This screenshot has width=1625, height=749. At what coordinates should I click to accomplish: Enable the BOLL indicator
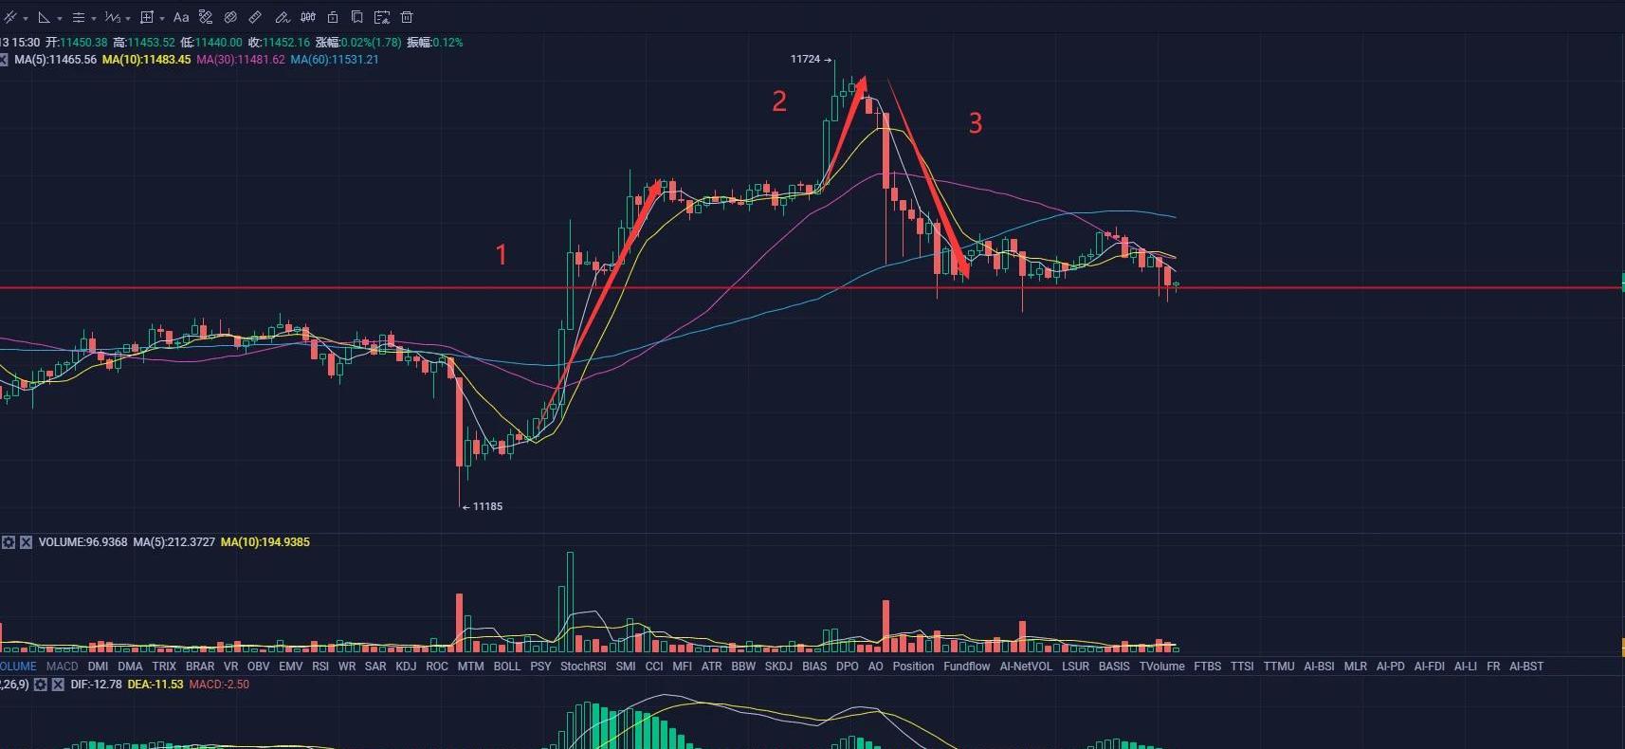tap(507, 667)
